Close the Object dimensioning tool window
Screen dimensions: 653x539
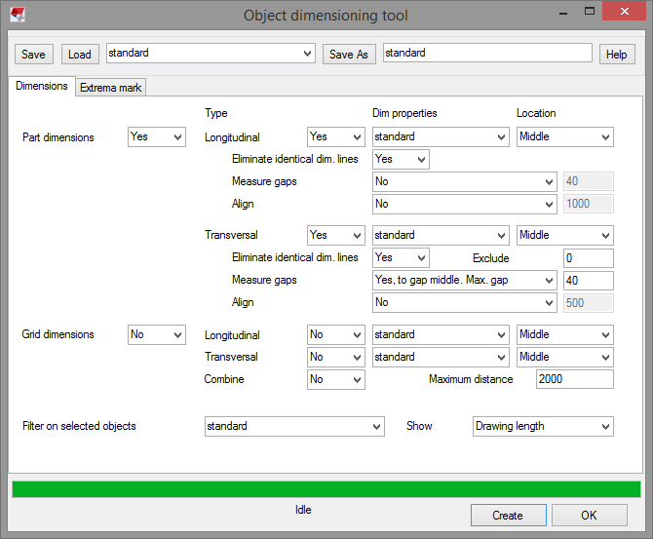[624, 12]
